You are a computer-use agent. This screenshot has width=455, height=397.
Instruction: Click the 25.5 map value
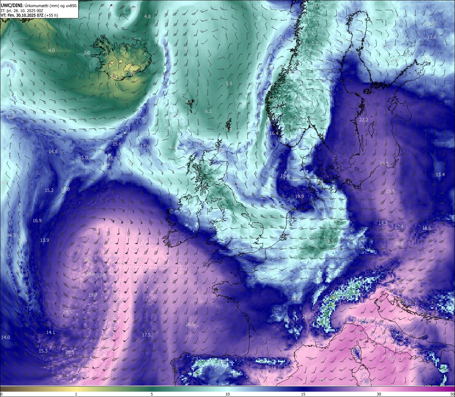(x=390, y=191)
